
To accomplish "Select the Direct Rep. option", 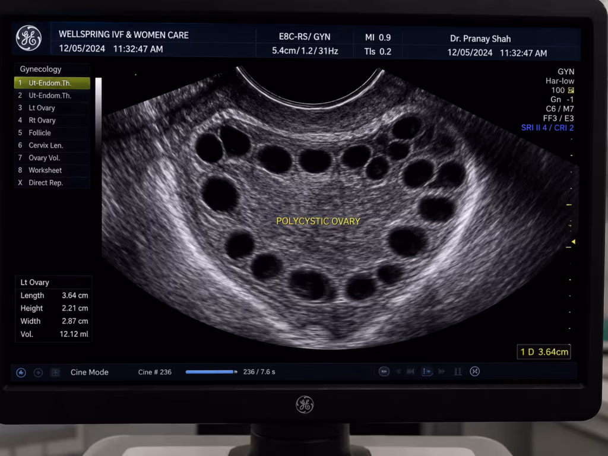I will tap(52, 183).
